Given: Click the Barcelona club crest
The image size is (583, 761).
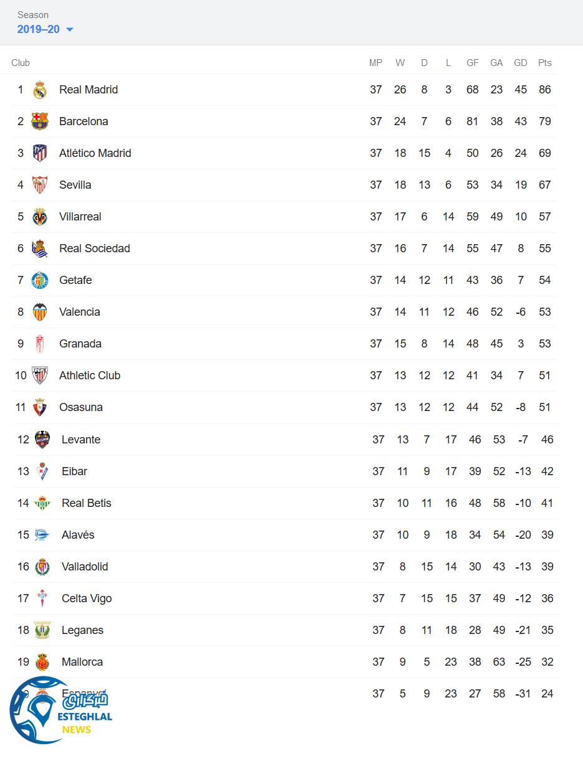Looking at the screenshot, I should click(x=40, y=121).
